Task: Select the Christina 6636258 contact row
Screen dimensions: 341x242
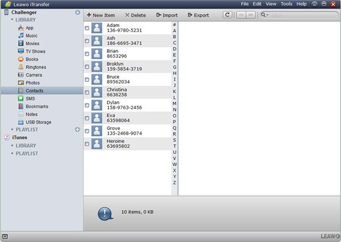Action: click(128, 93)
